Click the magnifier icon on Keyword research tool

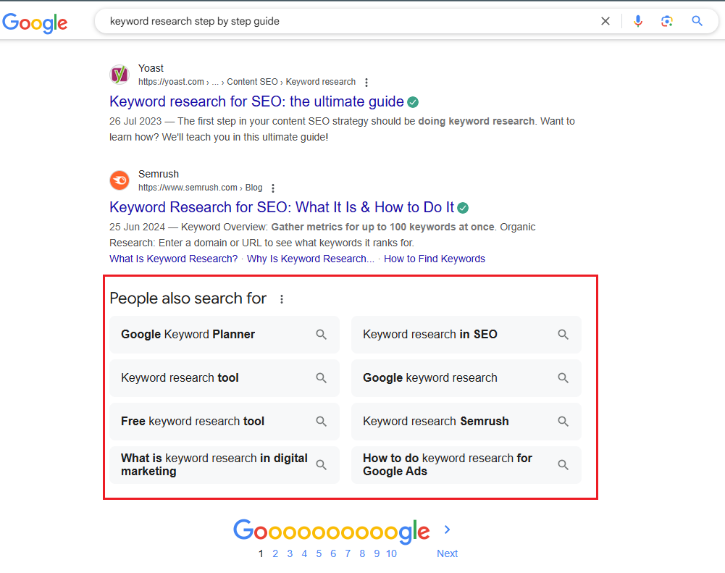coord(321,378)
